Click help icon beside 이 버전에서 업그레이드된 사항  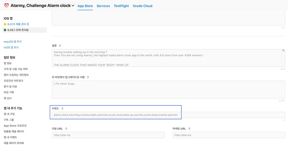coord(88,77)
